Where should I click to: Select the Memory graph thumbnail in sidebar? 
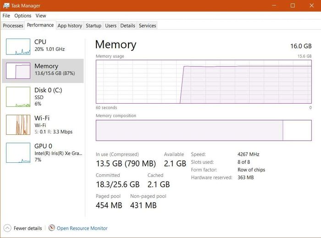[x=18, y=71]
